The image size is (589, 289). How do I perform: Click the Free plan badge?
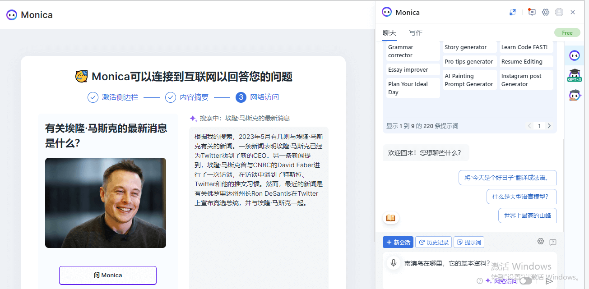click(567, 32)
